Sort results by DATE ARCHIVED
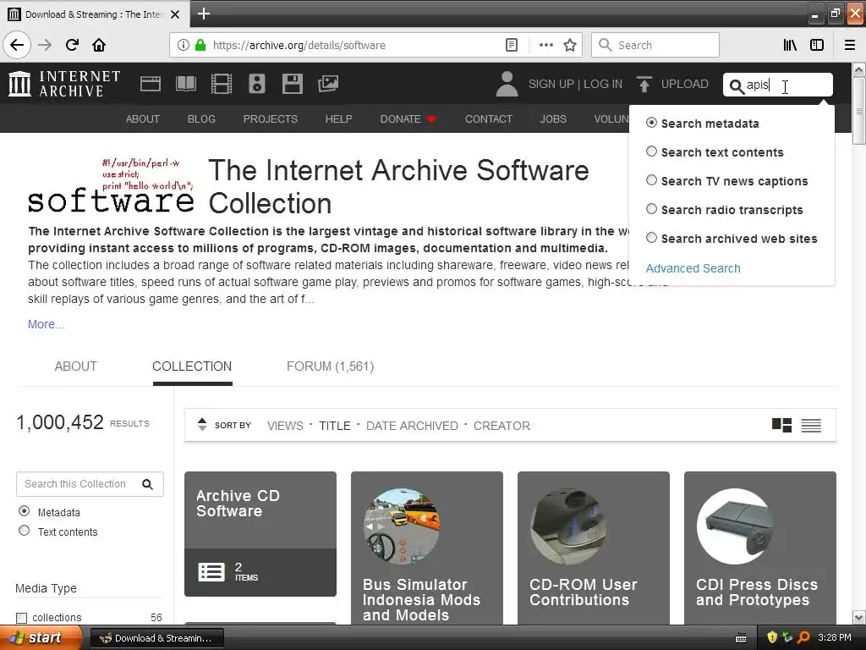Viewport: 866px width, 650px height. (412, 426)
